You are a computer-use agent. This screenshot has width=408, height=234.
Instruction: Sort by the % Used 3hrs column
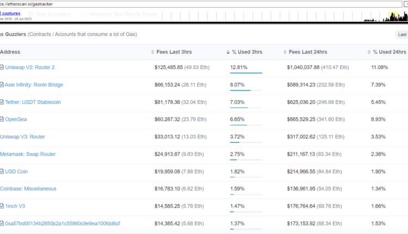[244, 52]
